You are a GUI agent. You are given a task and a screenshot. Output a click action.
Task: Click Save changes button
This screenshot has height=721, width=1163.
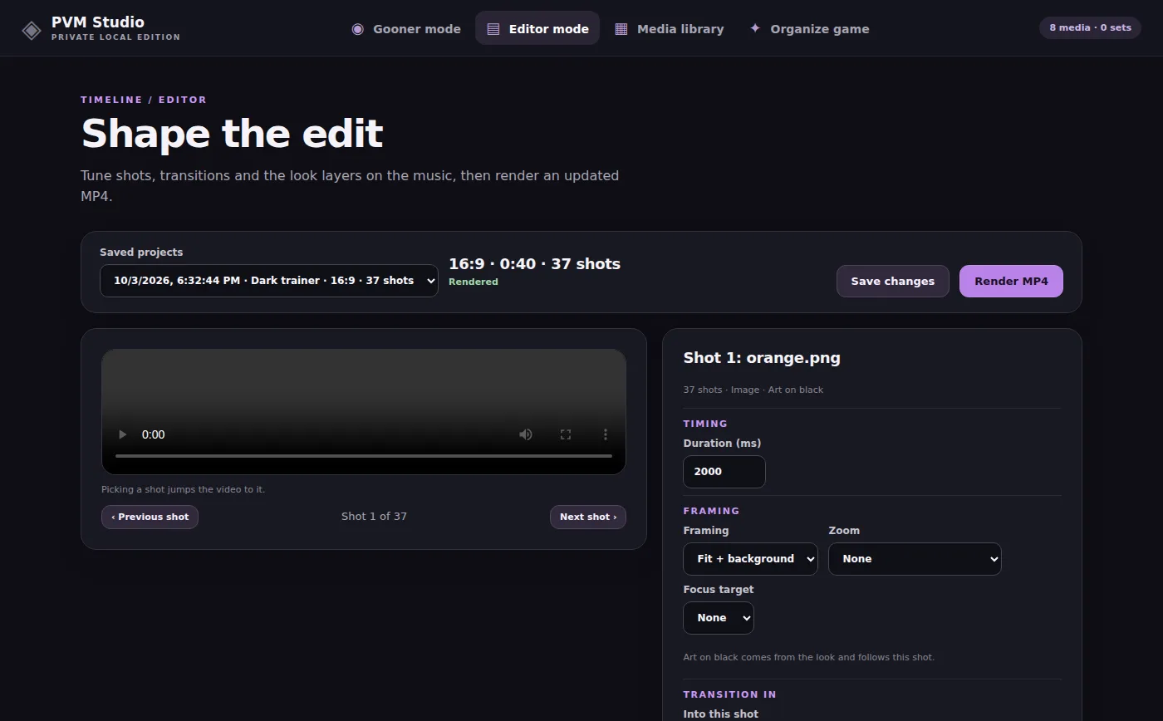tap(893, 281)
